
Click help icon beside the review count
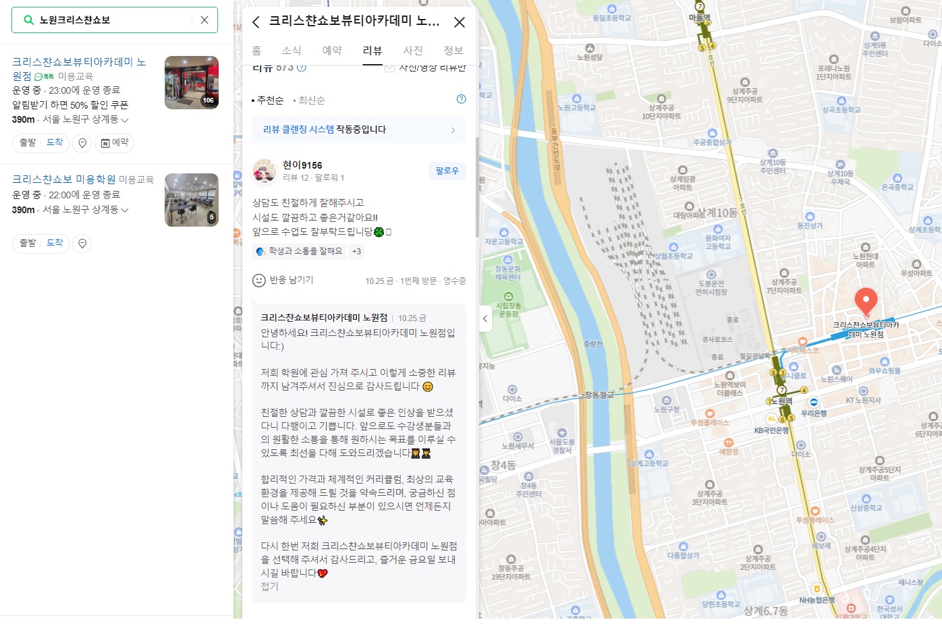(302, 67)
